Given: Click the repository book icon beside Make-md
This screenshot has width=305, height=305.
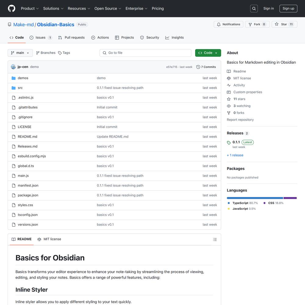Looking at the screenshot, I should [9, 24].
